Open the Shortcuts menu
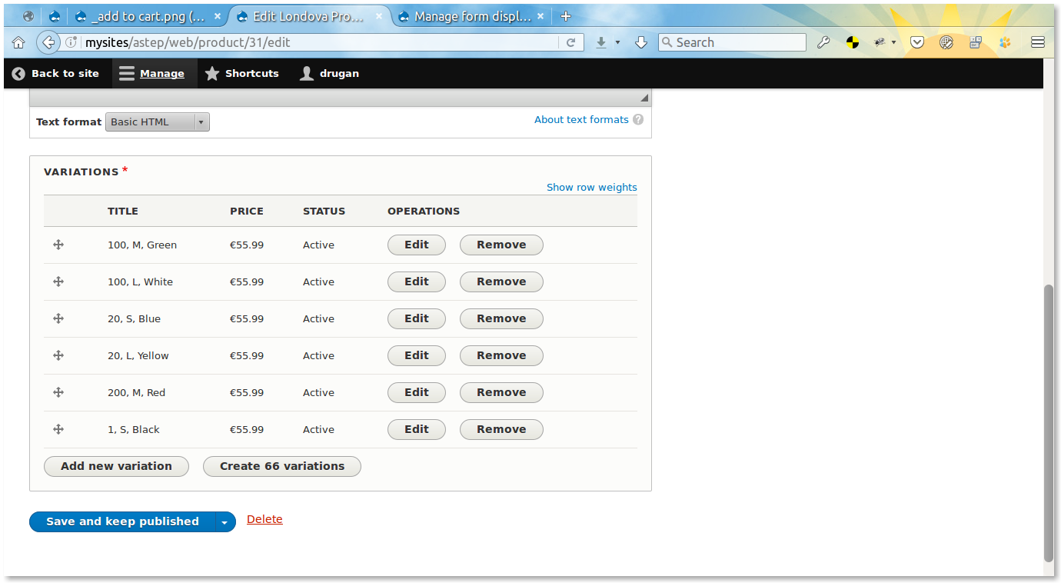 pos(241,74)
